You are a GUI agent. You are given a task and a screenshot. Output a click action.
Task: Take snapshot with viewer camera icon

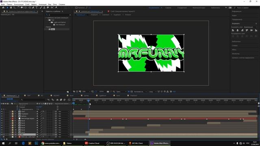[108, 92]
